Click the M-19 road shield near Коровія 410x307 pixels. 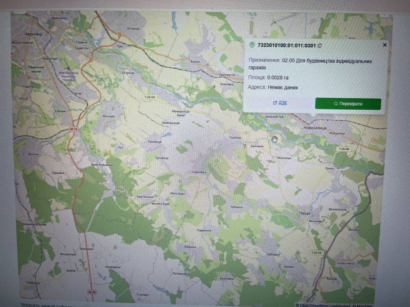click(73, 129)
